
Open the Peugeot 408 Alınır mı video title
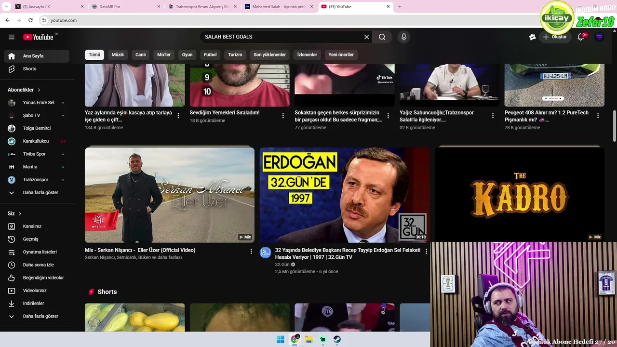click(547, 116)
